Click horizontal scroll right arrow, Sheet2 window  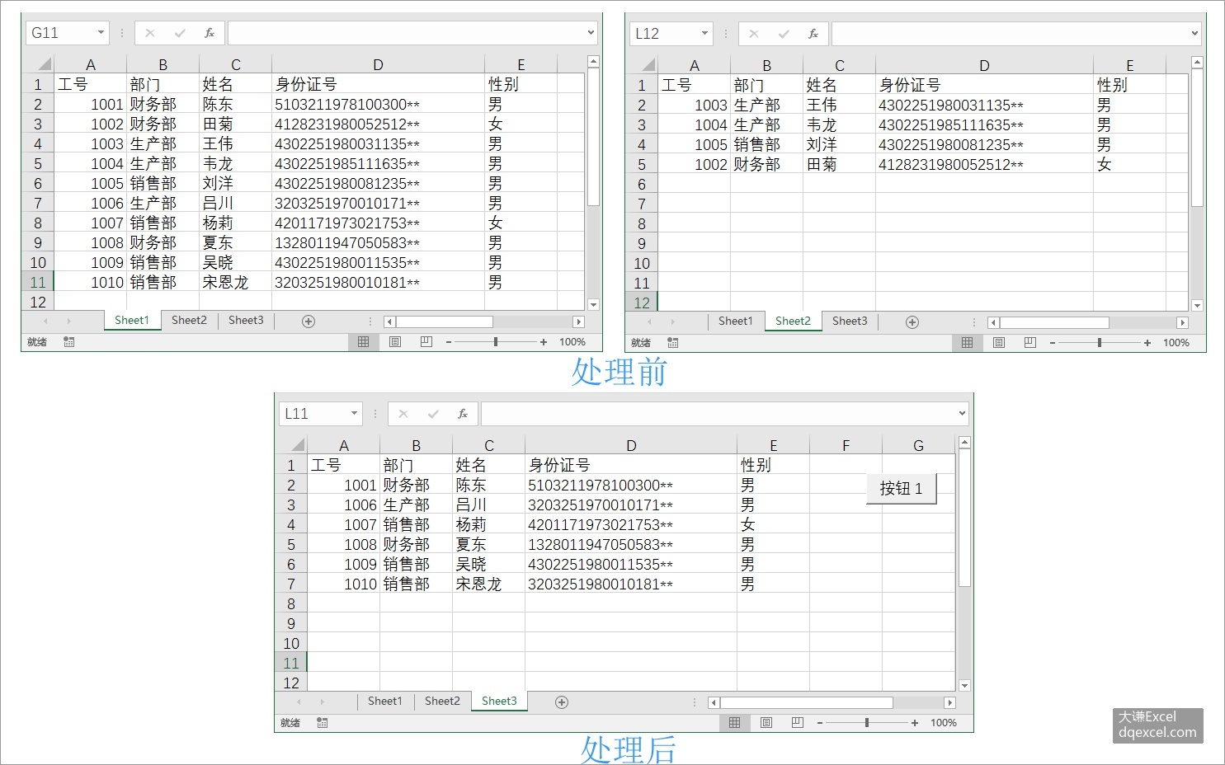point(1183,323)
